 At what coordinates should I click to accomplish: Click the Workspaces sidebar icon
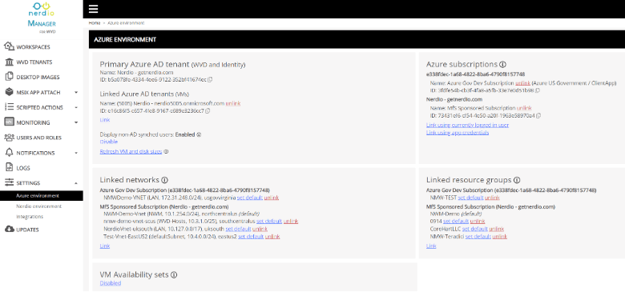coord(9,46)
